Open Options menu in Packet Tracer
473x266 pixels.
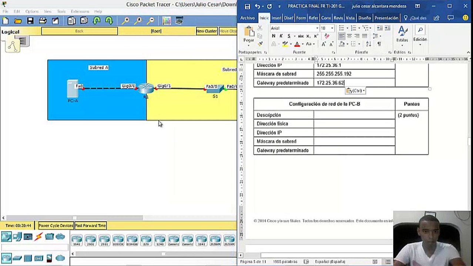coord(32,11)
